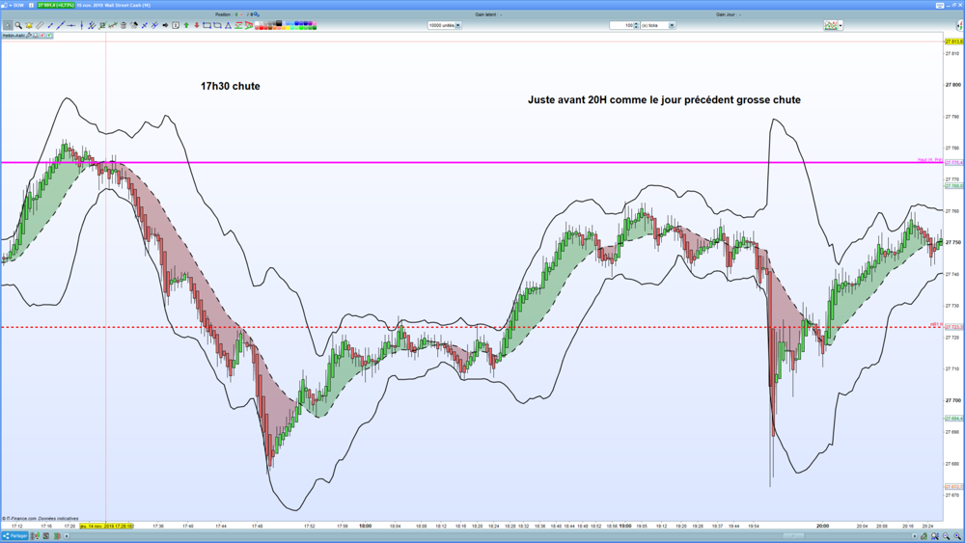Click the info icon beside DOW

(32, 5)
